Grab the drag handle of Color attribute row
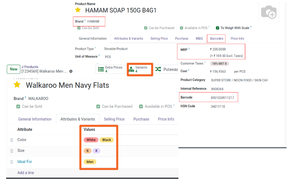The image size is (289, 183). 12,140
